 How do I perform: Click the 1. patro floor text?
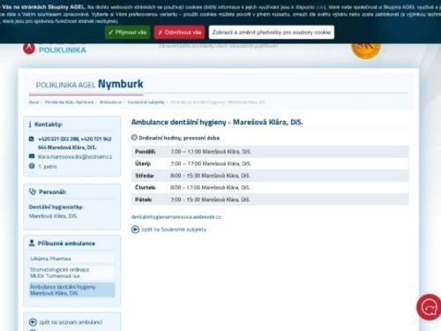(48, 166)
